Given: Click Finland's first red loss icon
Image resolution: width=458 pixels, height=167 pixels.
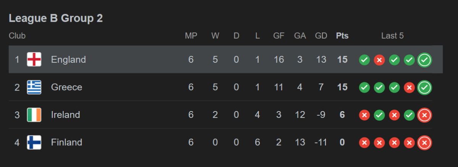Looking at the screenshot, I should coord(364,143).
